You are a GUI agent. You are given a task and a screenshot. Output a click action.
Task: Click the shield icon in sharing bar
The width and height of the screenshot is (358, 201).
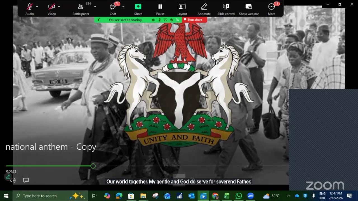tap(171, 20)
